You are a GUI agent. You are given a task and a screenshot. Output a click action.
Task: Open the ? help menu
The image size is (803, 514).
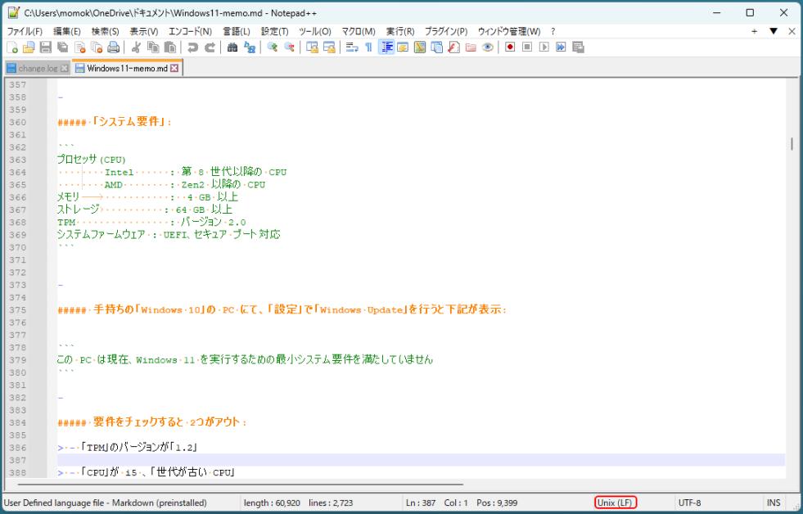553,32
